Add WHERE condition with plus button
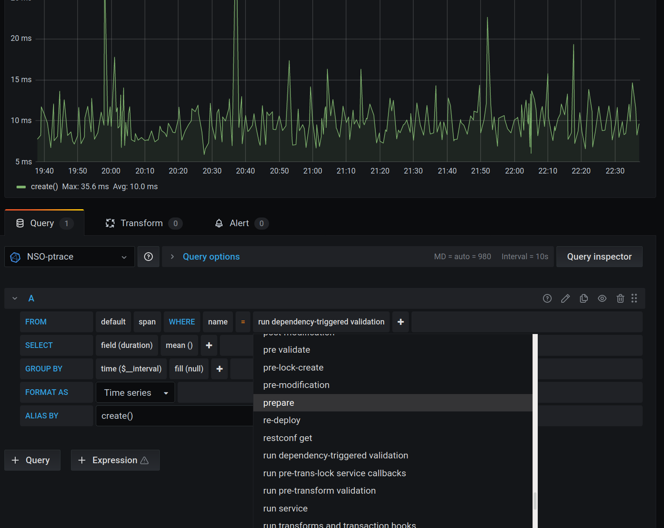 [x=401, y=322]
